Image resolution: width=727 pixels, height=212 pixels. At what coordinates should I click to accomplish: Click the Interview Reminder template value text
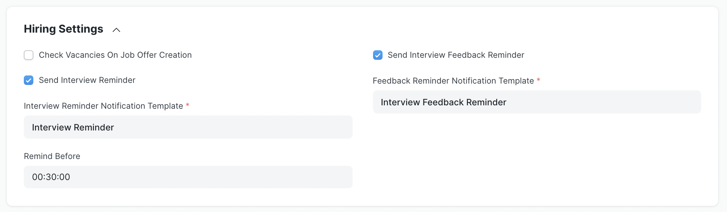click(73, 127)
